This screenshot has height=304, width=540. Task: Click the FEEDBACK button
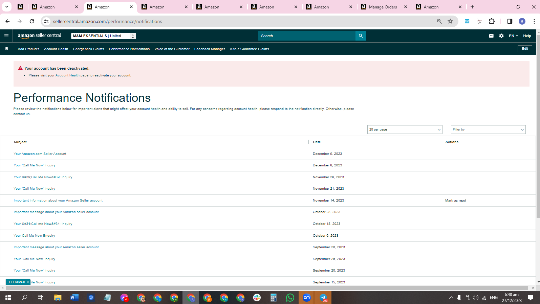tap(17, 282)
